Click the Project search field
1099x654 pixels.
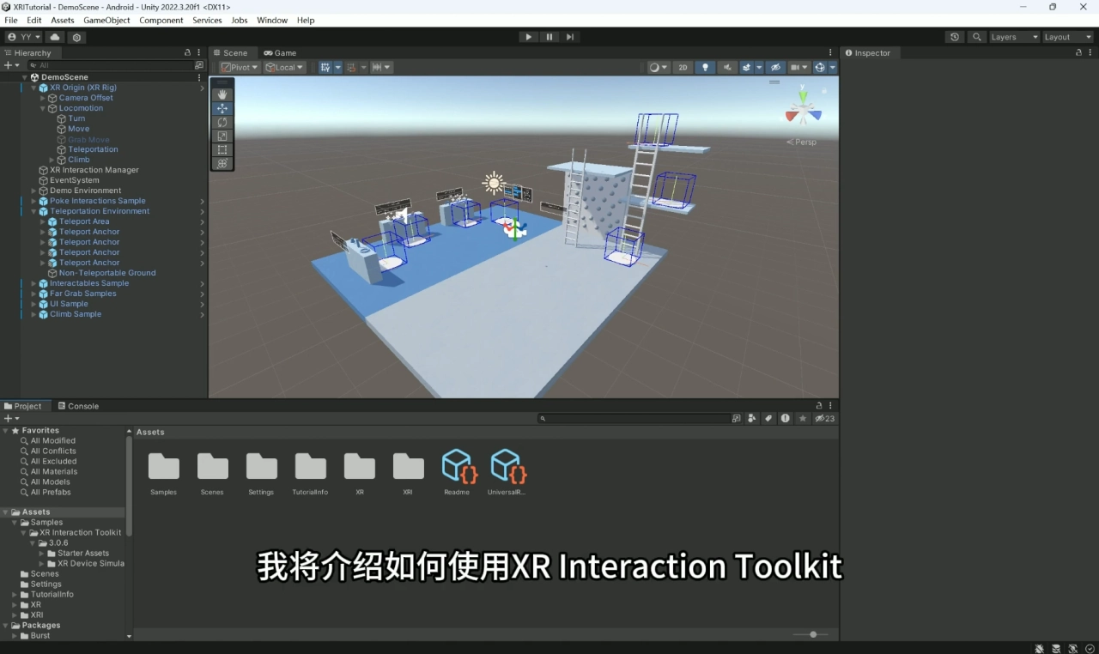pos(635,419)
